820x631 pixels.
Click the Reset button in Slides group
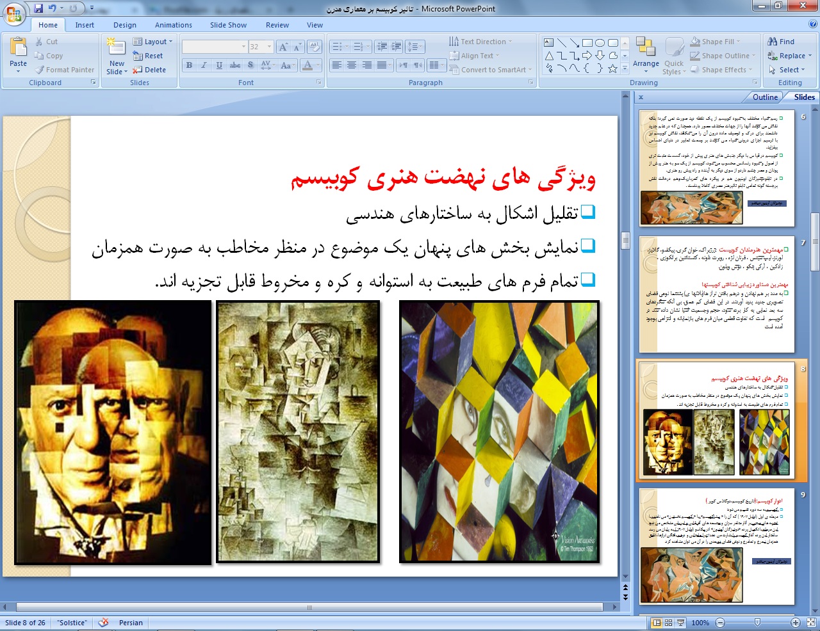148,56
